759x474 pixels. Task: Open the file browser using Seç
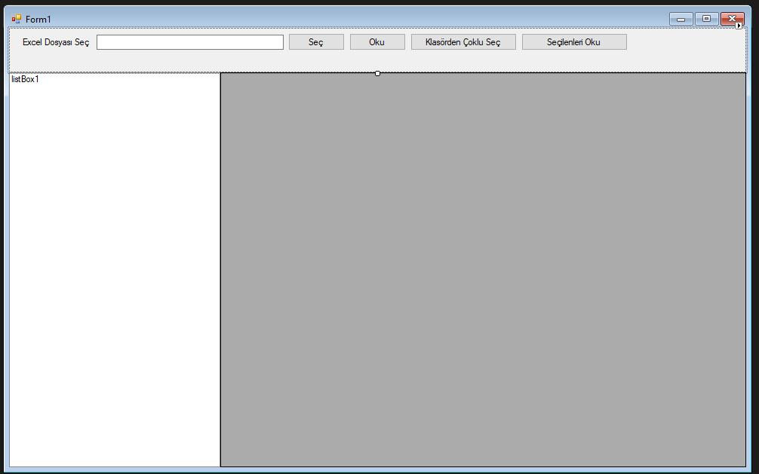[x=316, y=41]
